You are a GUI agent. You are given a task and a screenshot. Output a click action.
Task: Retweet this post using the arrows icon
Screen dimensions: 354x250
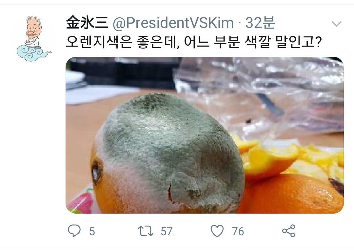tap(146, 231)
